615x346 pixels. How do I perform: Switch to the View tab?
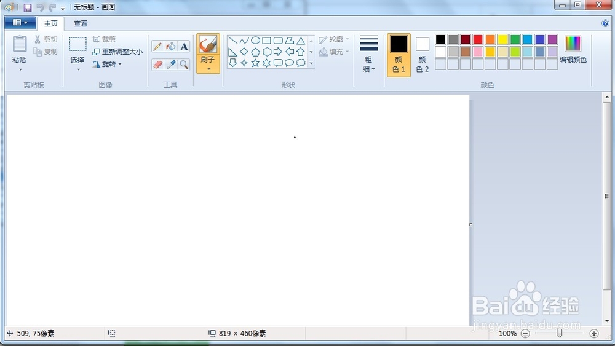(81, 23)
